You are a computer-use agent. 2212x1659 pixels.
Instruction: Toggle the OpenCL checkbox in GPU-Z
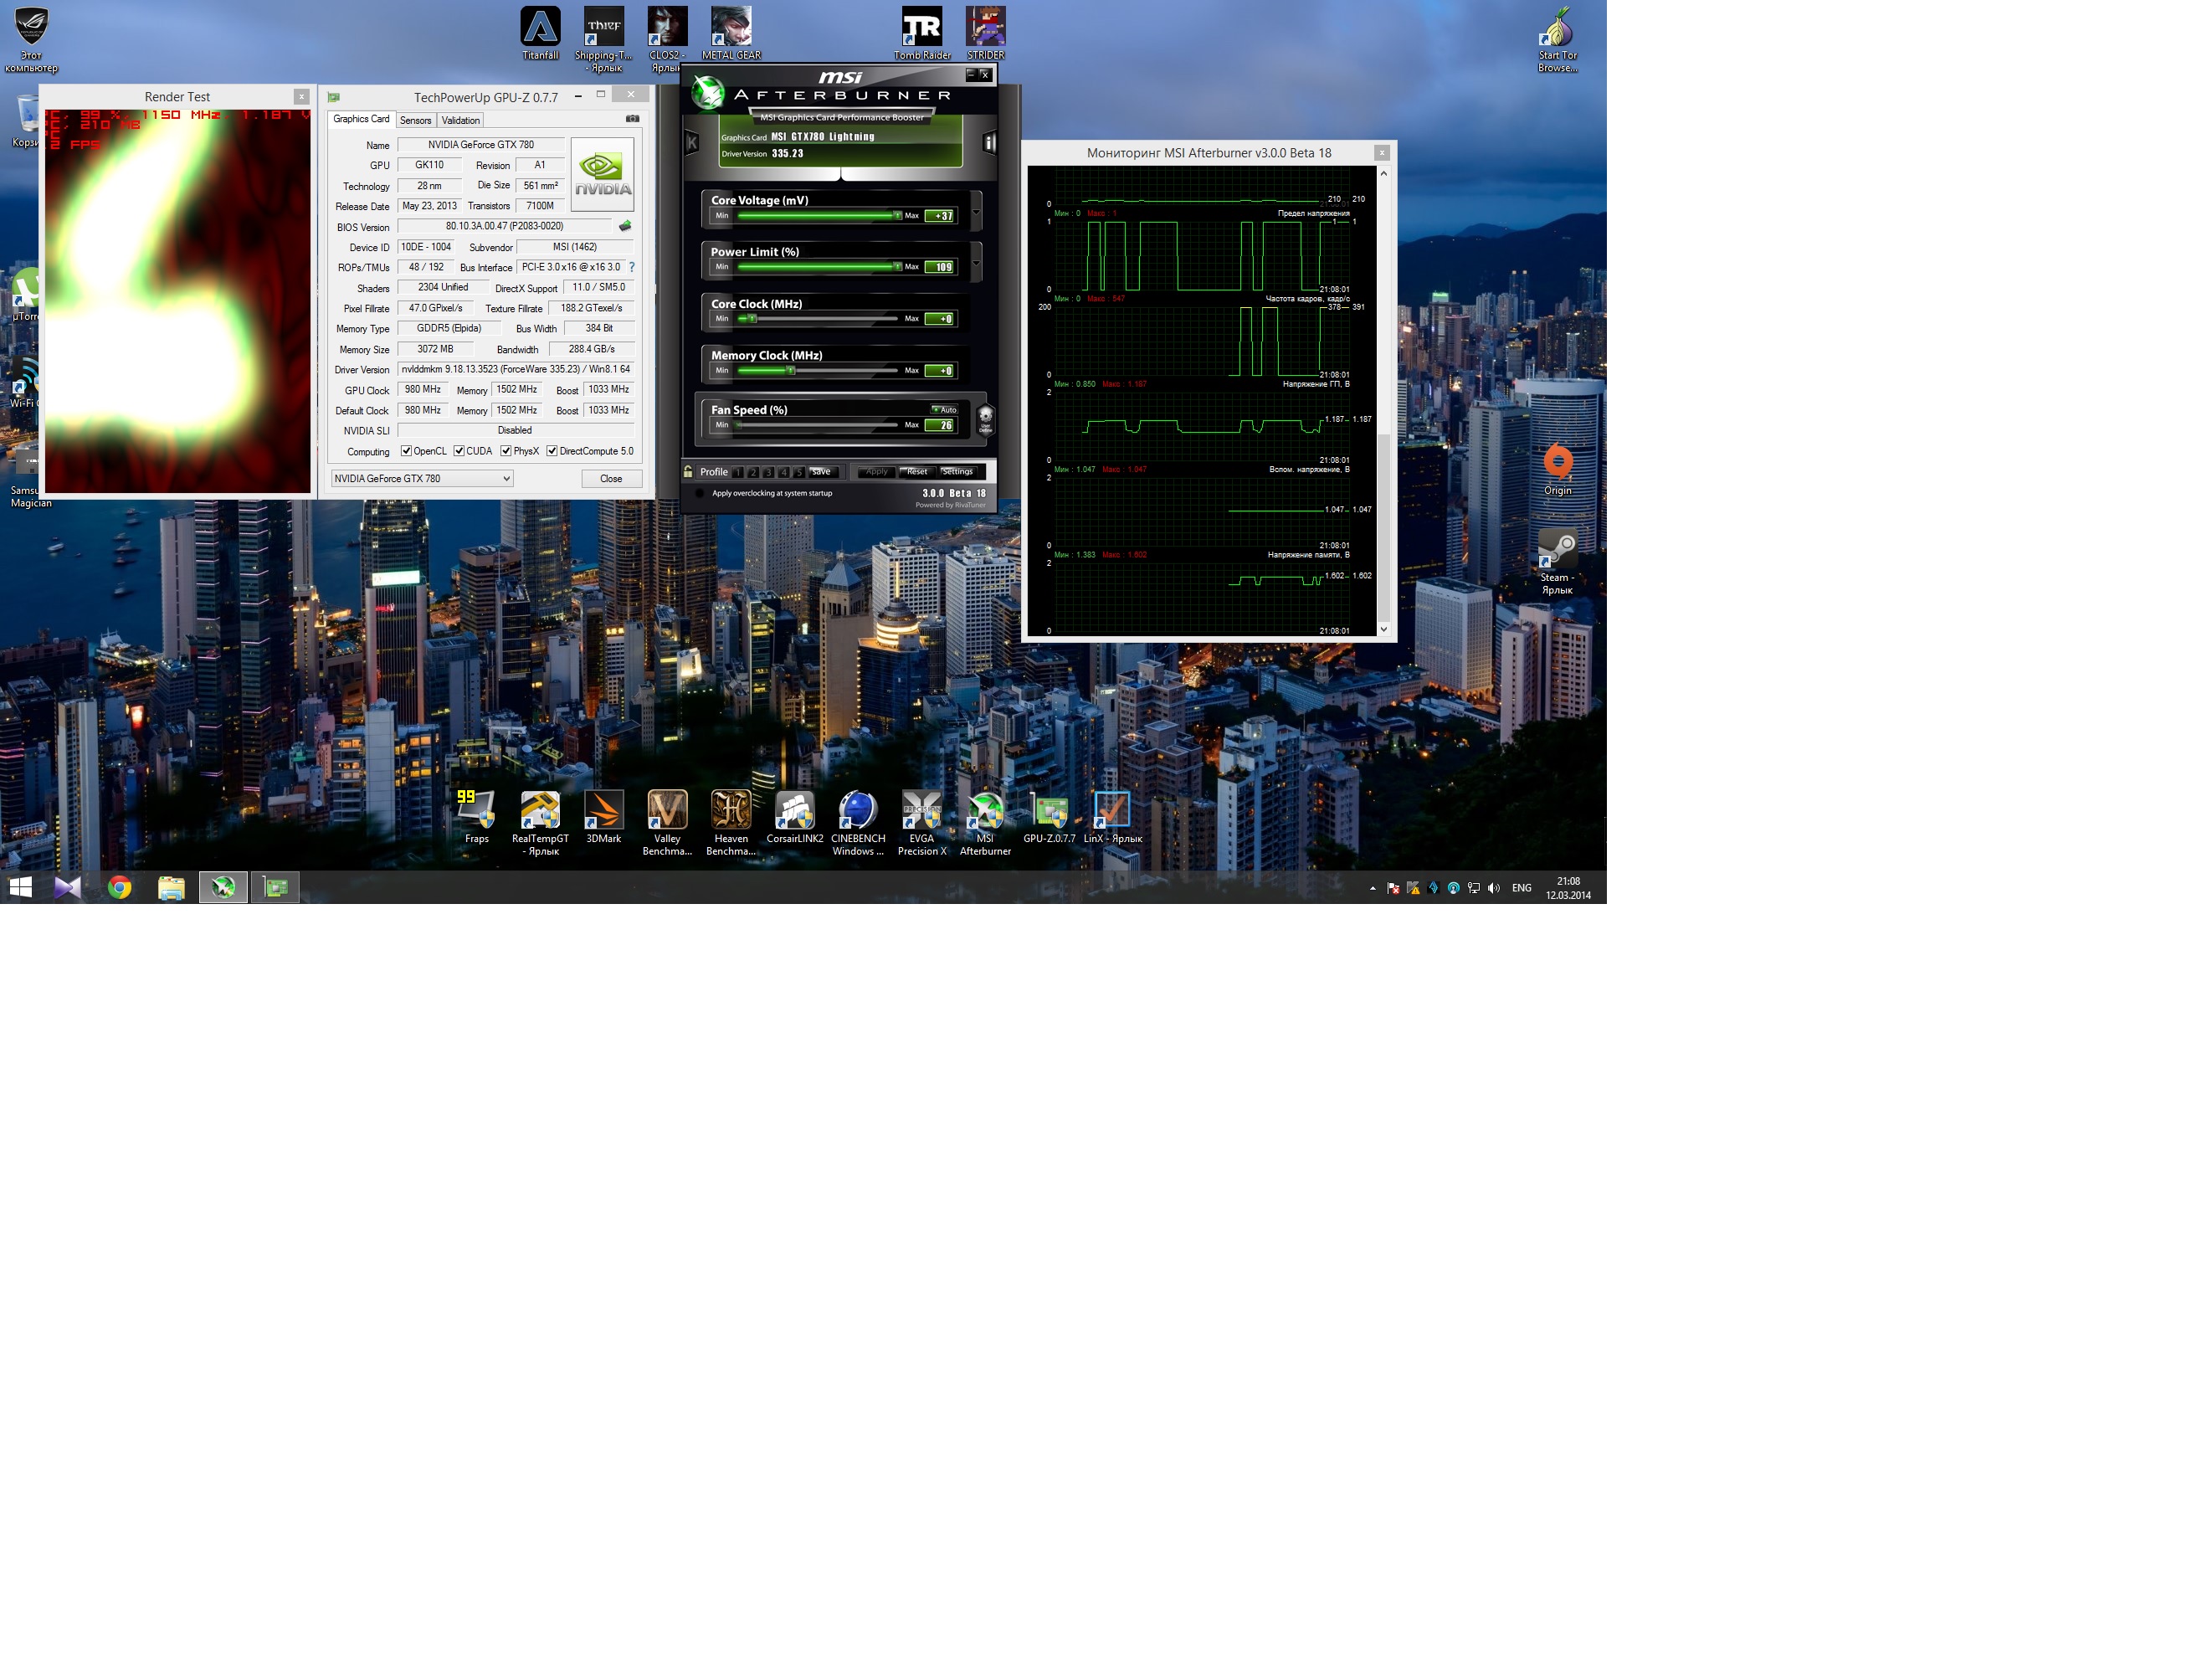(406, 451)
